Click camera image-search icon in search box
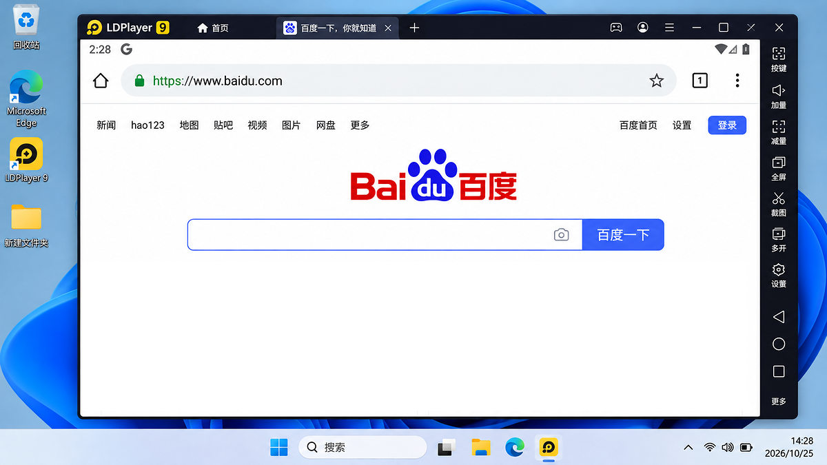This screenshot has height=465, width=827. pos(562,235)
